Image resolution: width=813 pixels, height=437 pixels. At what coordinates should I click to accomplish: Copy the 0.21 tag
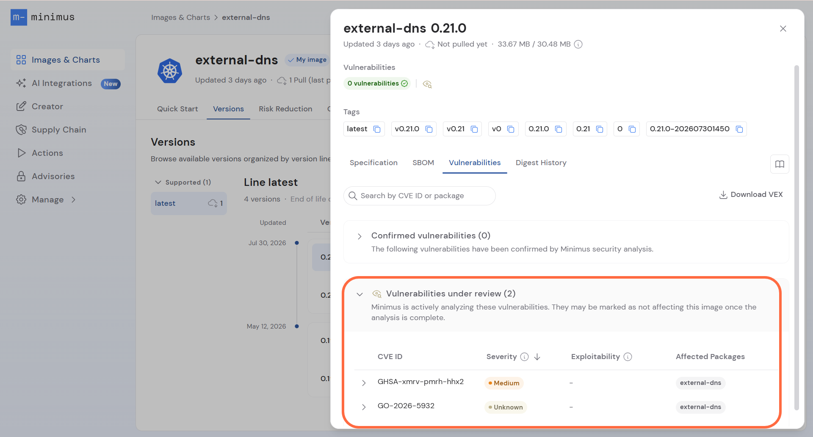pyautogui.click(x=600, y=129)
